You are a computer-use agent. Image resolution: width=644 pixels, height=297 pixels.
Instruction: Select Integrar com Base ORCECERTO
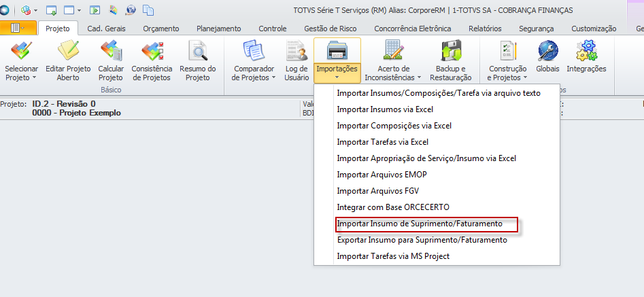tap(437, 207)
